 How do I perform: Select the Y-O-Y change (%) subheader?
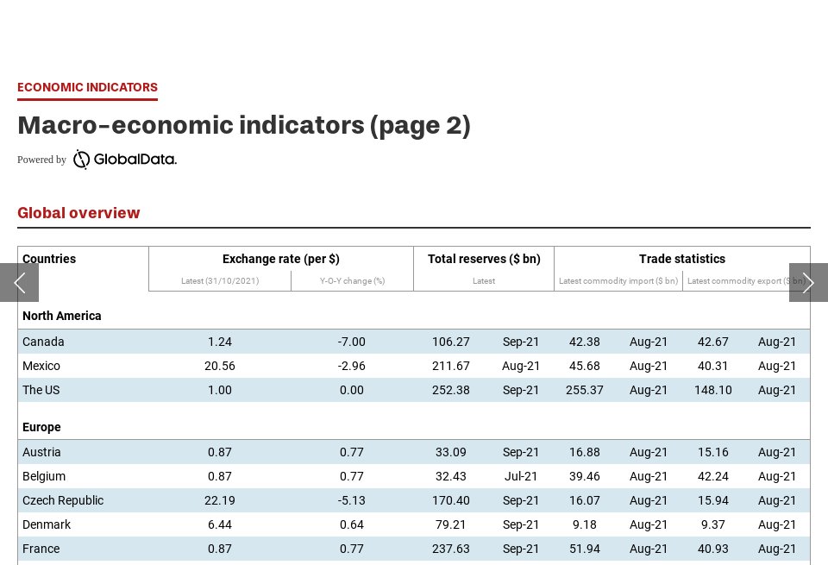352,281
